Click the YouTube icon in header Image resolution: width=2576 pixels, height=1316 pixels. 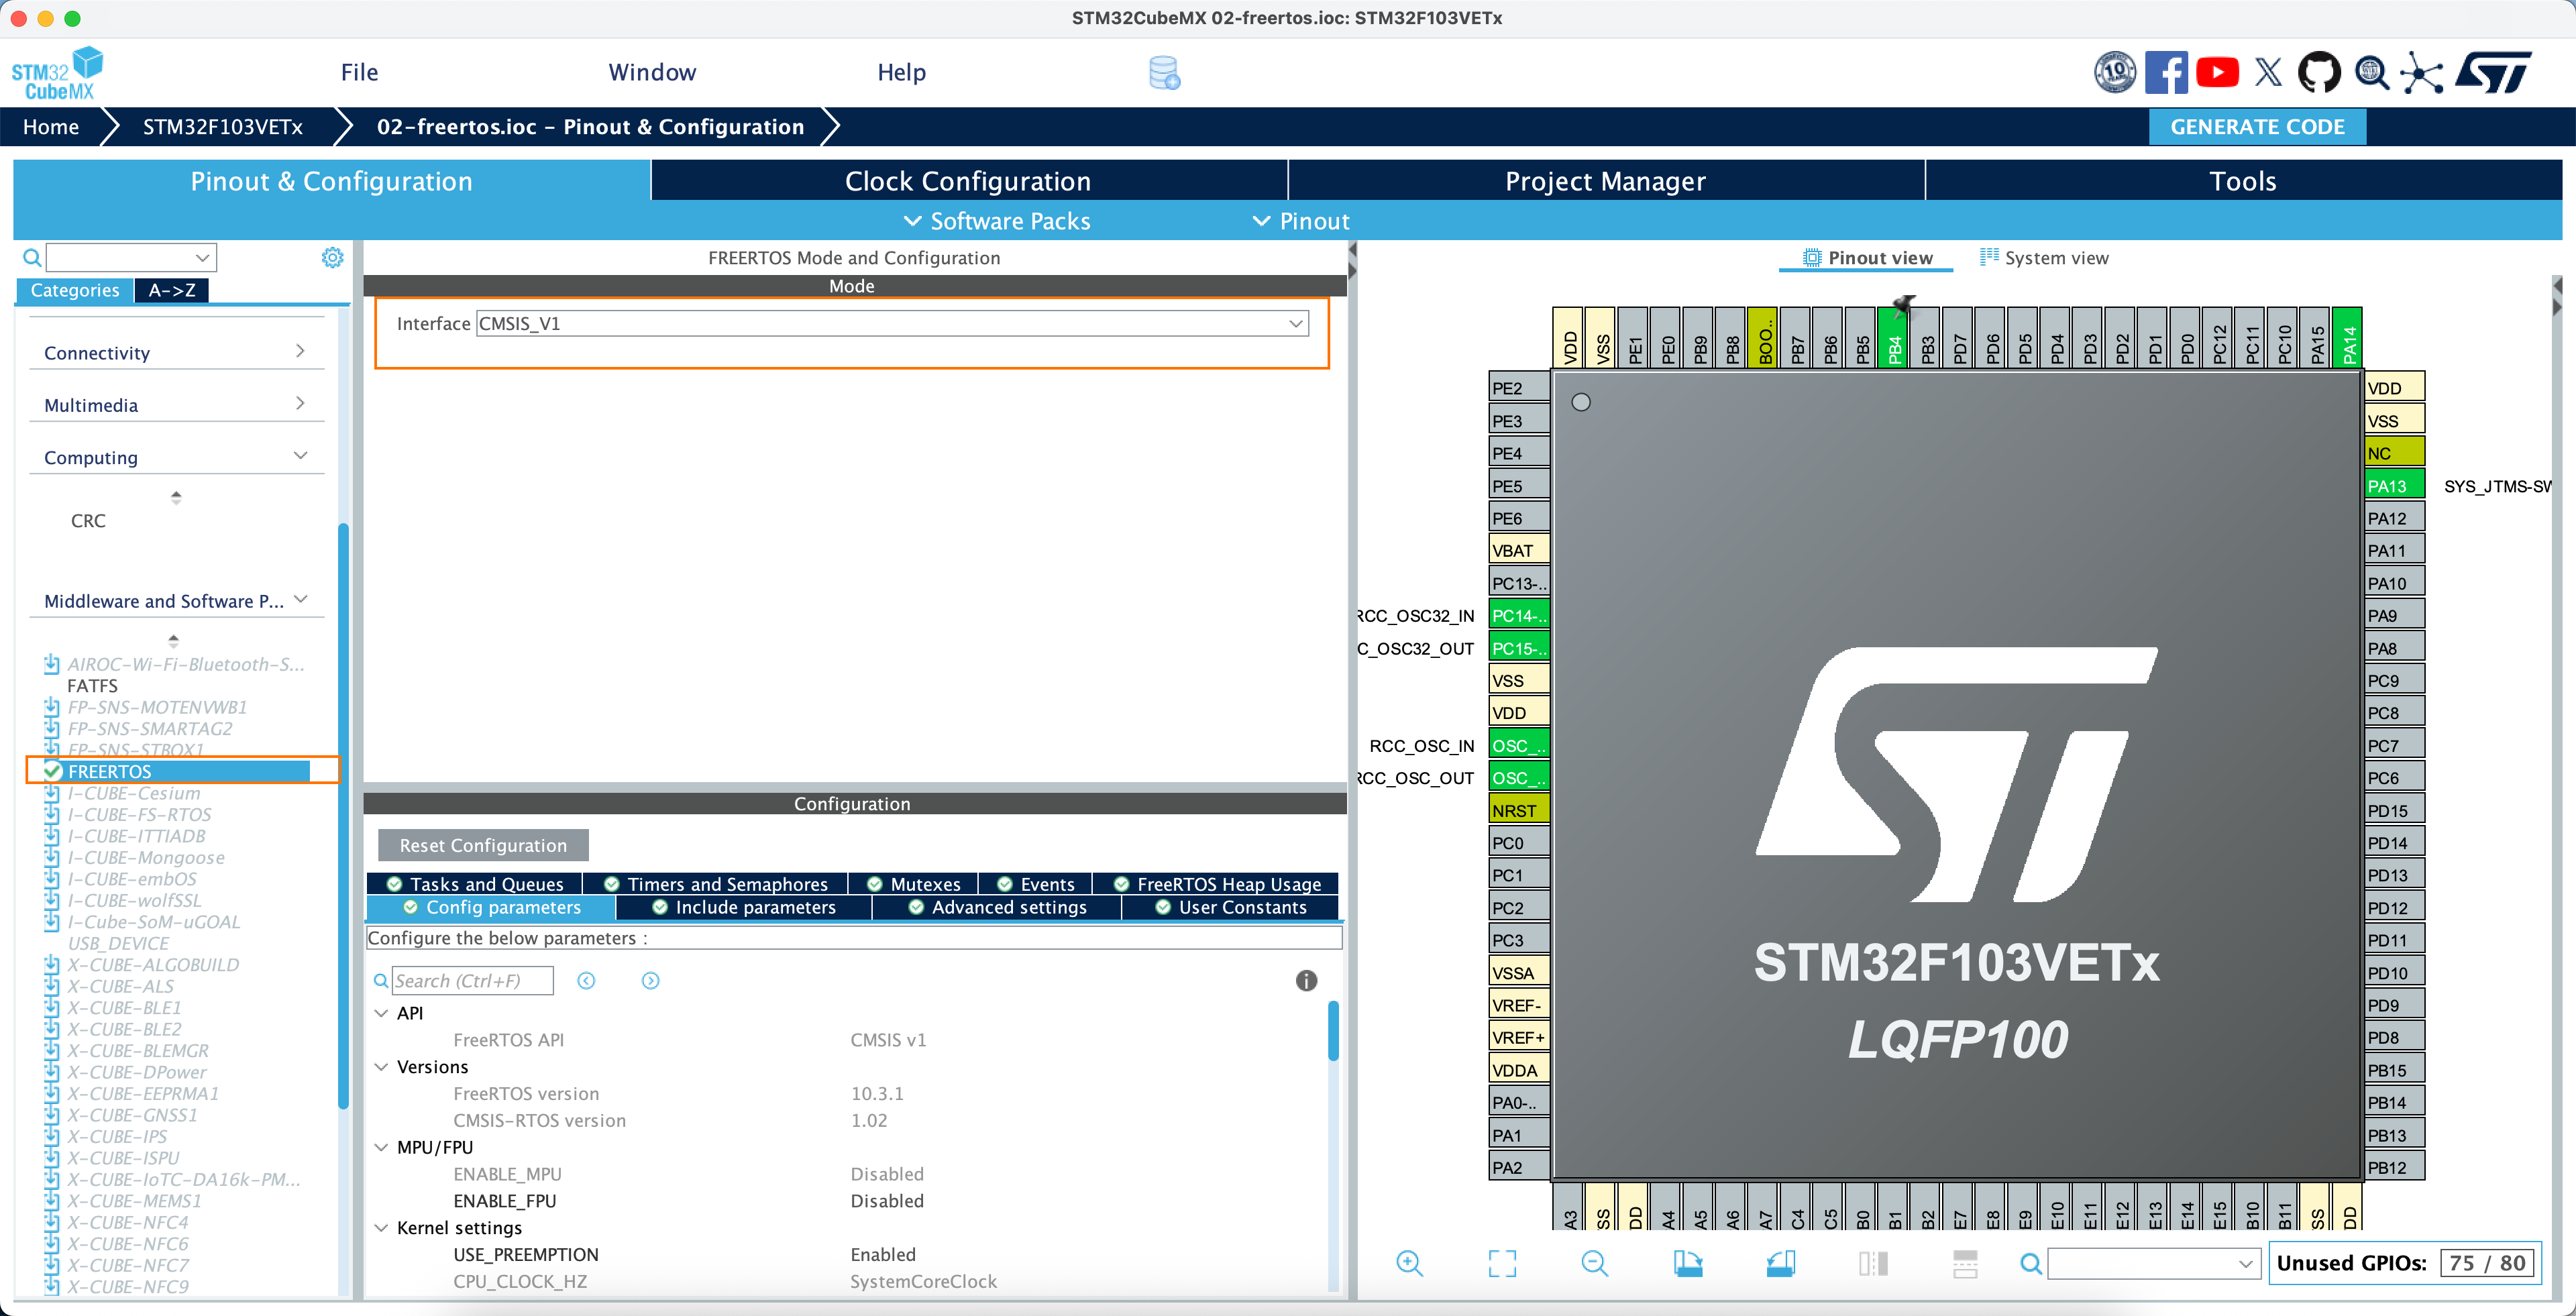[2217, 72]
